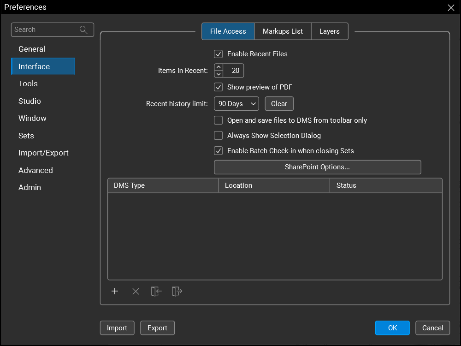This screenshot has width=461, height=346.
Task: Increase Items in Recent with up arrow
Action: (x=219, y=67)
